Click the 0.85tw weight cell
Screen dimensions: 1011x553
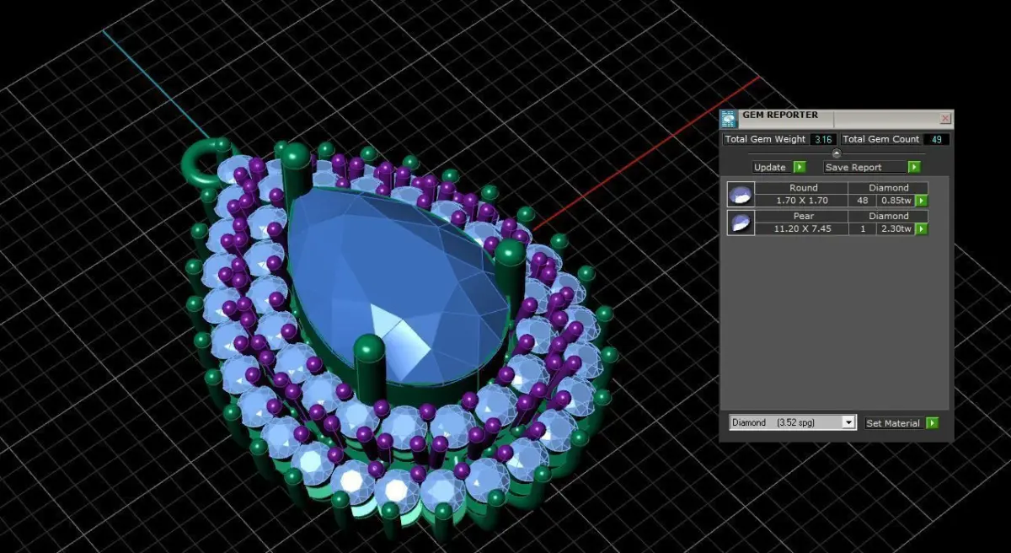click(x=896, y=201)
